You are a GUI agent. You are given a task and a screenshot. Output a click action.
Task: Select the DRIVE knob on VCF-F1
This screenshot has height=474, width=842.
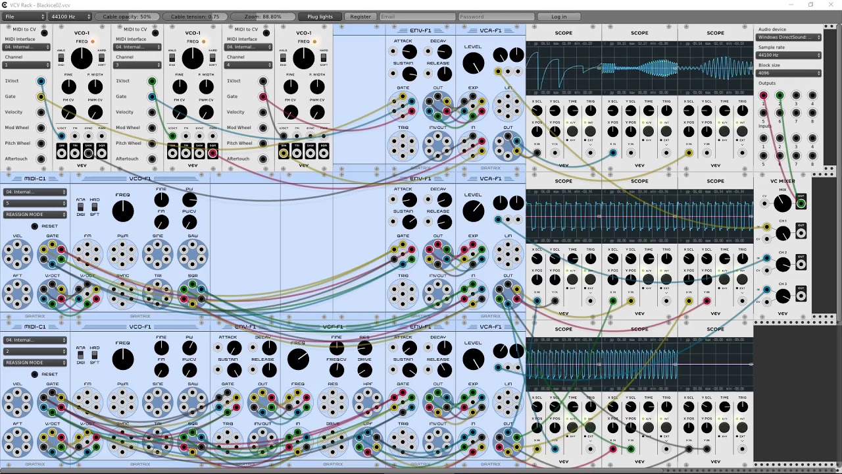(x=364, y=370)
